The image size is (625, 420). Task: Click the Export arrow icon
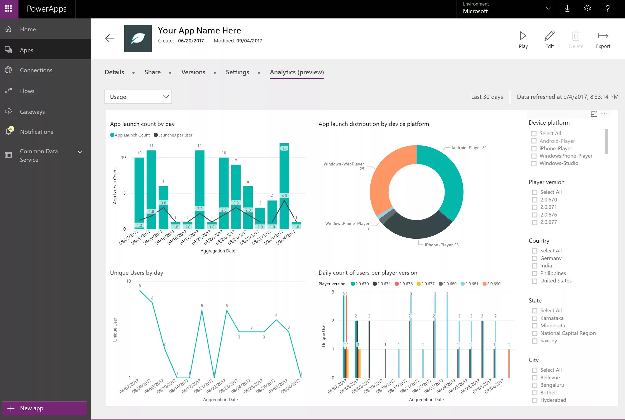[603, 36]
